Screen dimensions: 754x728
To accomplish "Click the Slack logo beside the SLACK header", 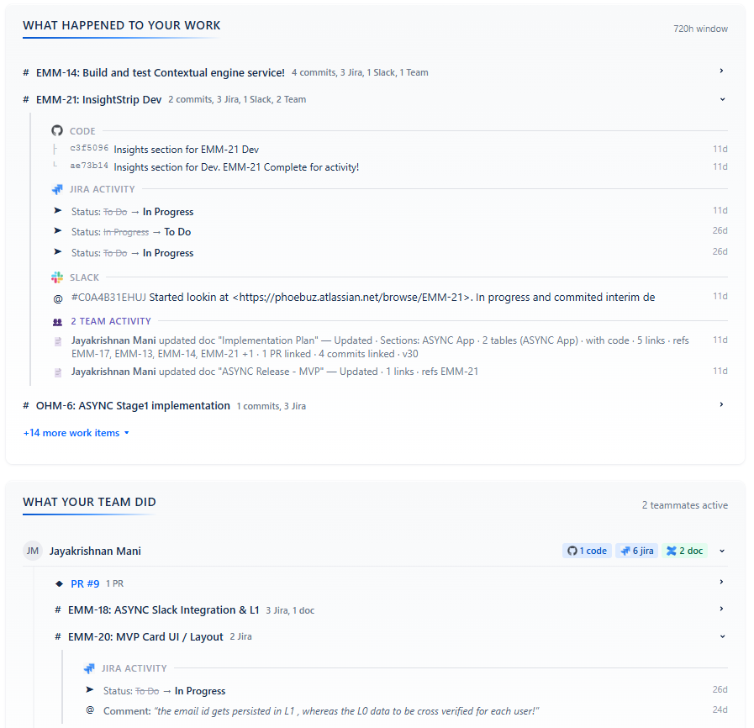I will click(x=57, y=277).
